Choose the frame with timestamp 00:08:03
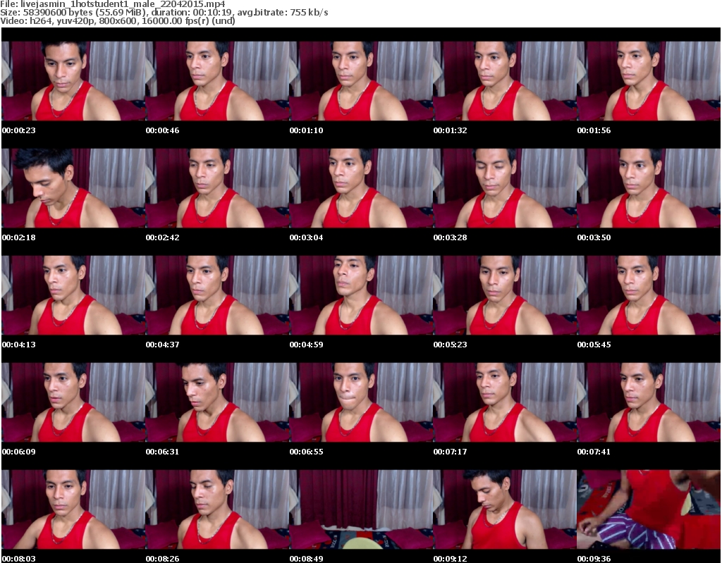 click(x=73, y=509)
